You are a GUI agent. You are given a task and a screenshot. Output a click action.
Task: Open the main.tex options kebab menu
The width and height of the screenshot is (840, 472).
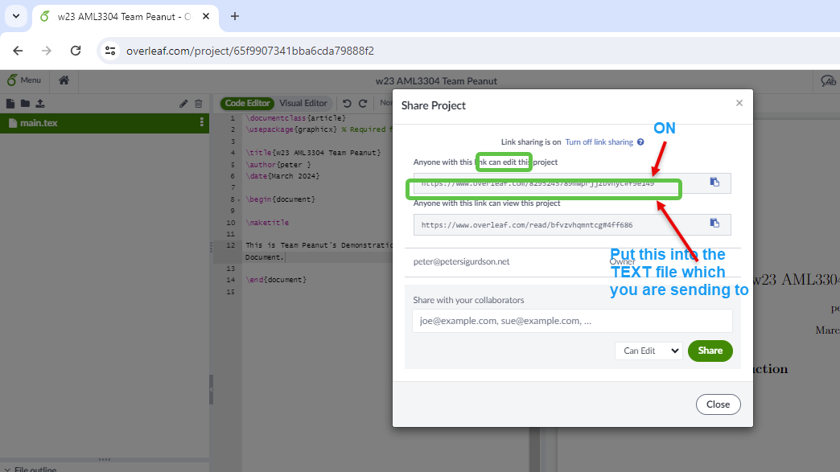(x=201, y=122)
